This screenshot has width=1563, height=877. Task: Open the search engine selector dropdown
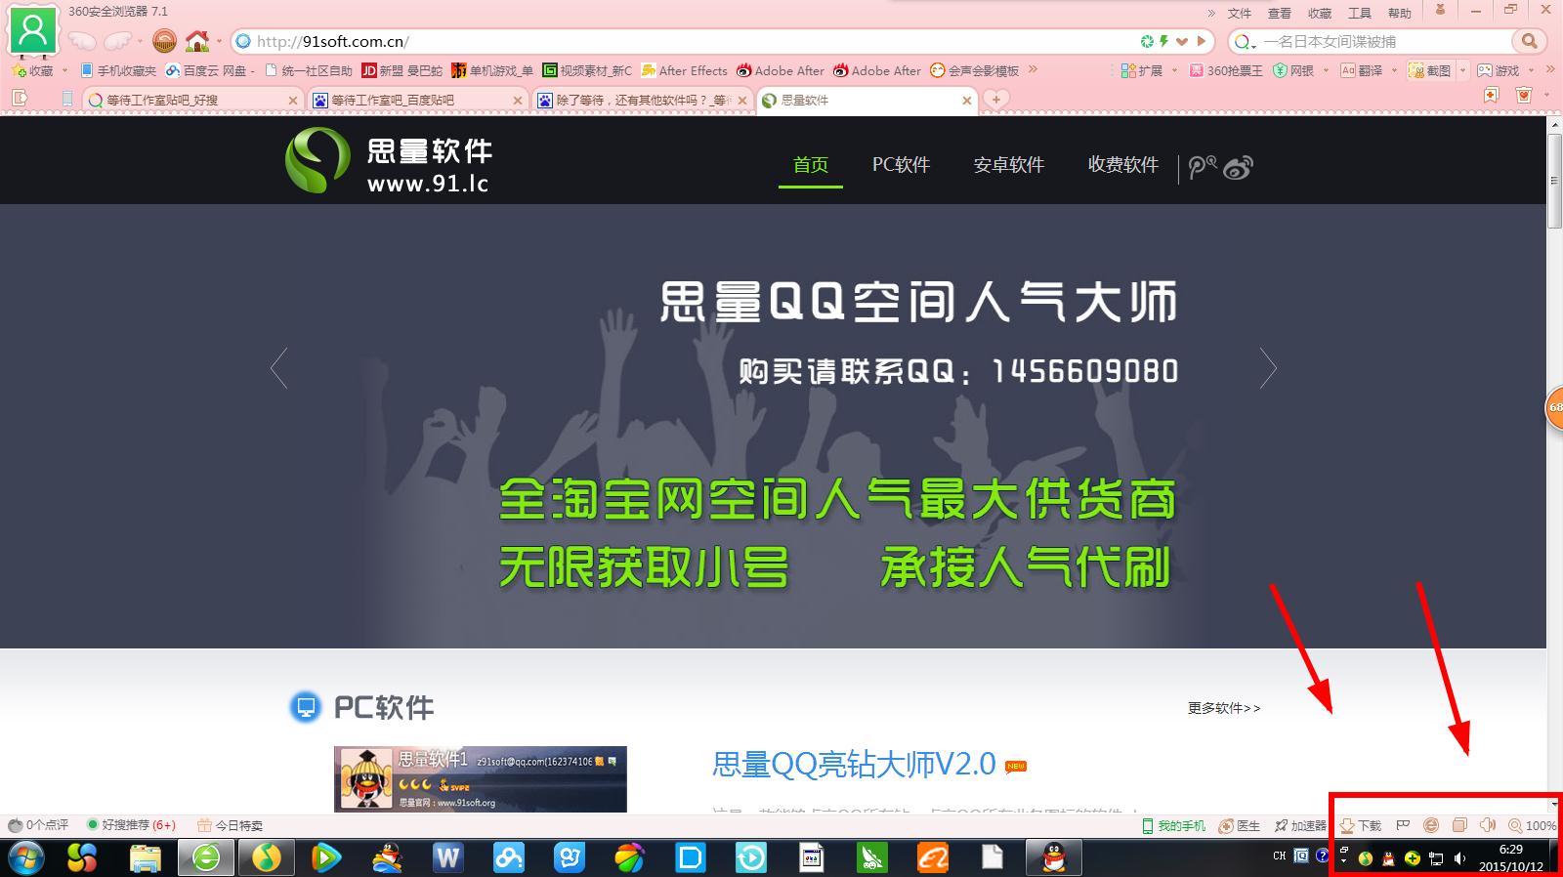[1244, 41]
